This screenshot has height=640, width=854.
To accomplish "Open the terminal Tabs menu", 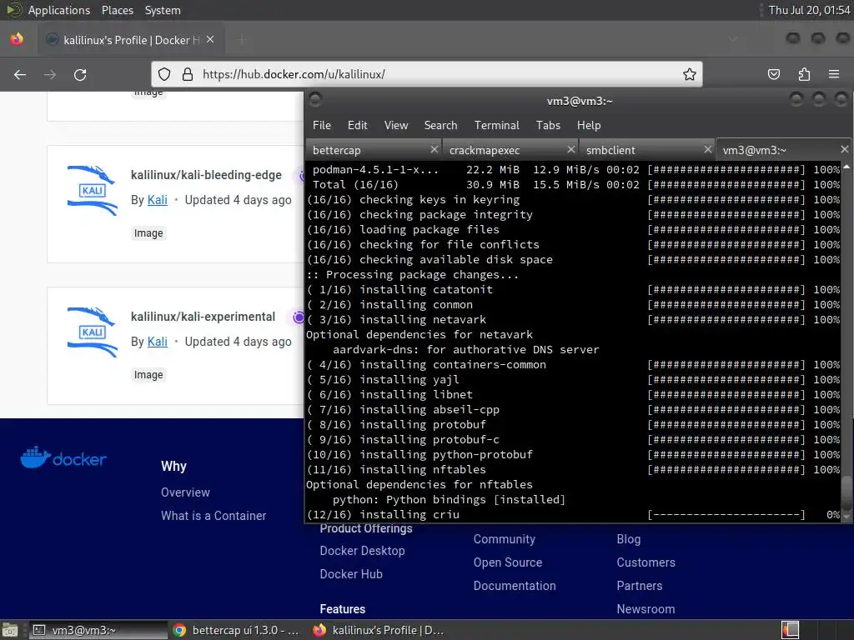I will tap(548, 125).
